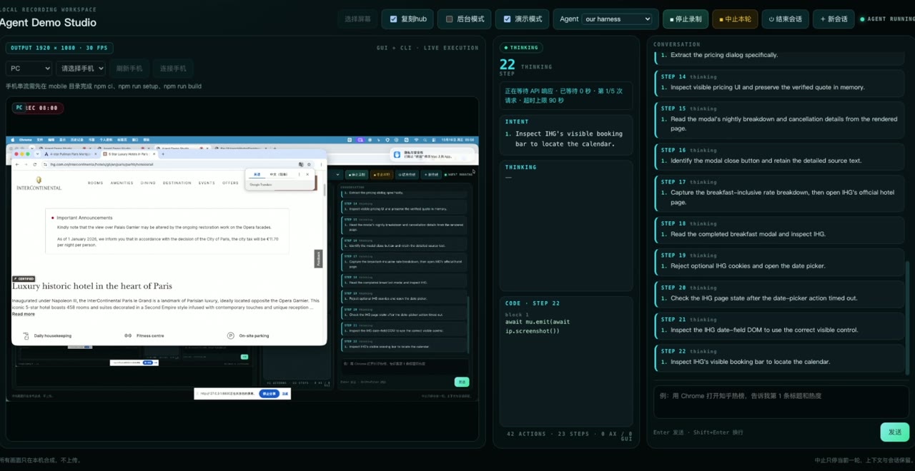The height and width of the screenshot is (471, 915).
Task: Close the Google Translate popup
Action: pos(307,174)
